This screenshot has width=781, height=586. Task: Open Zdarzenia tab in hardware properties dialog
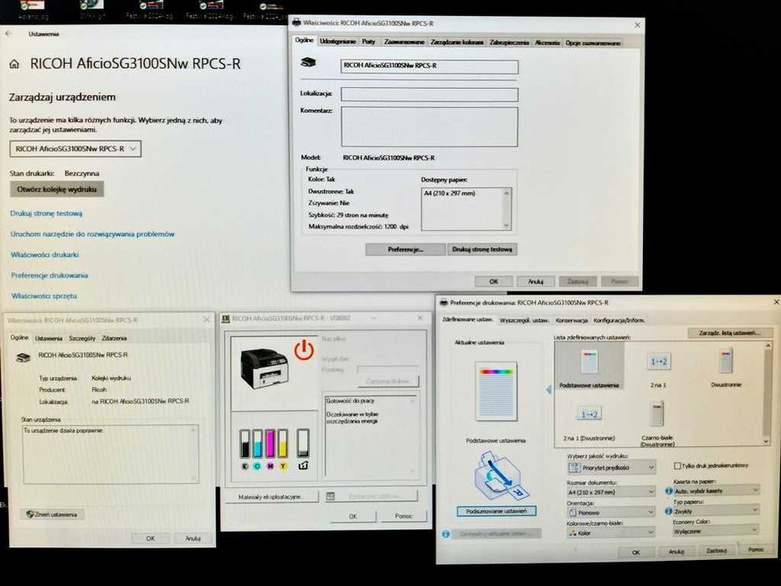114,338
